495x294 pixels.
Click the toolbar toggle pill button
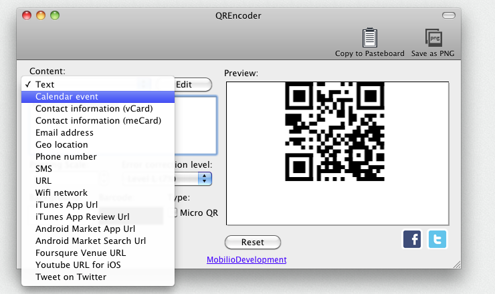tap(449, 15)
